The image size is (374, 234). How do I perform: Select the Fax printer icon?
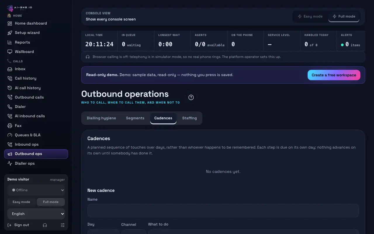pyautogui.click(x=10, y=126)
